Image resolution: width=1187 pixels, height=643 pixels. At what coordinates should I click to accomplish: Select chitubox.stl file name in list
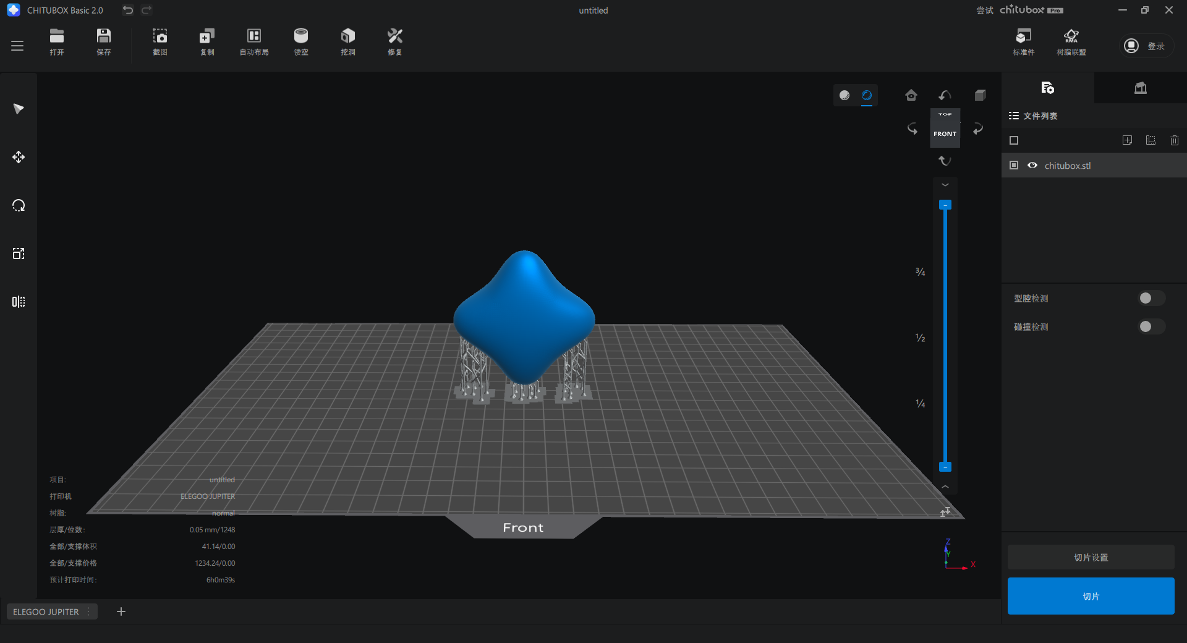[x=1068, y=166]
